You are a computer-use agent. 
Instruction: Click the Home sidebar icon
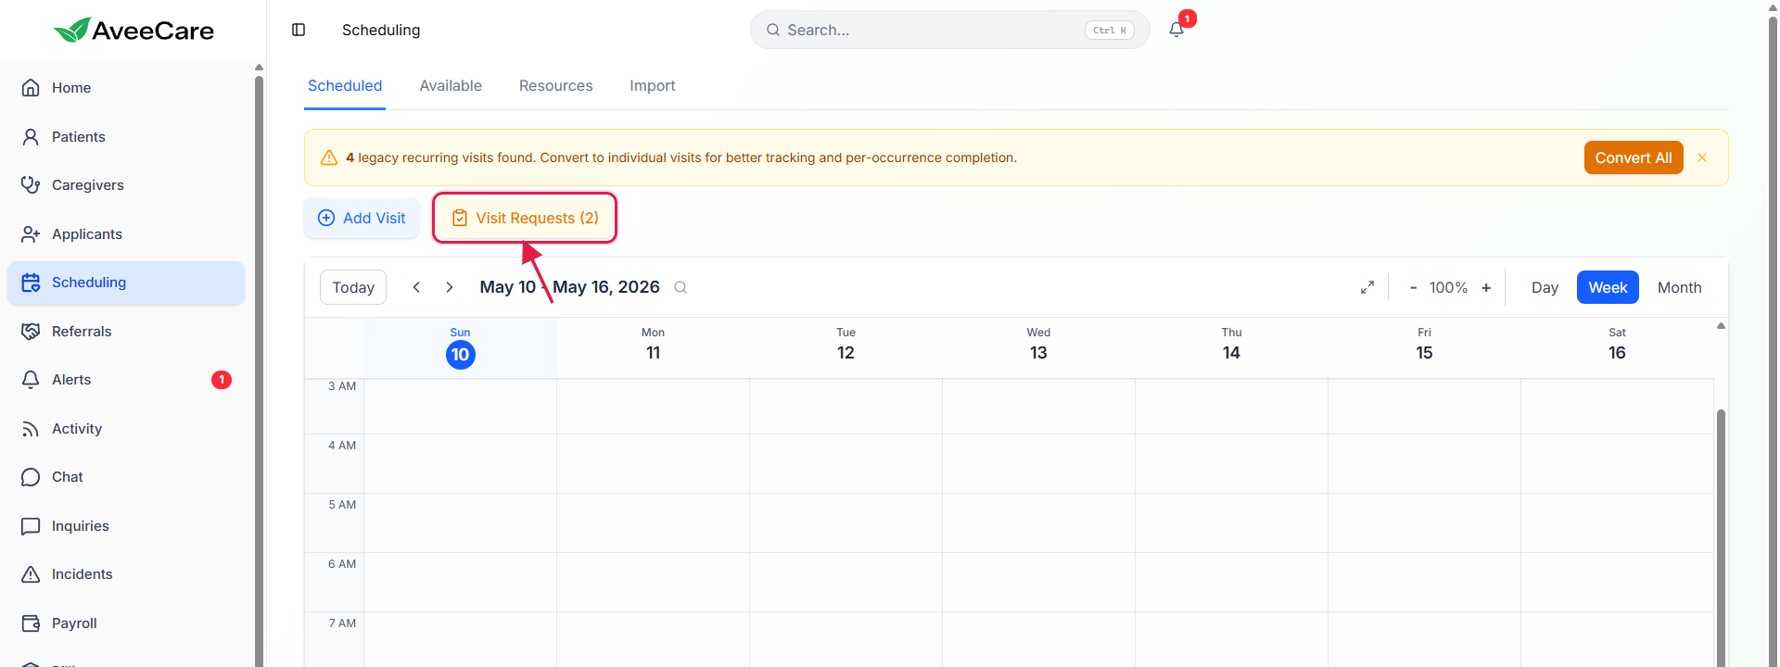(31, 88)
